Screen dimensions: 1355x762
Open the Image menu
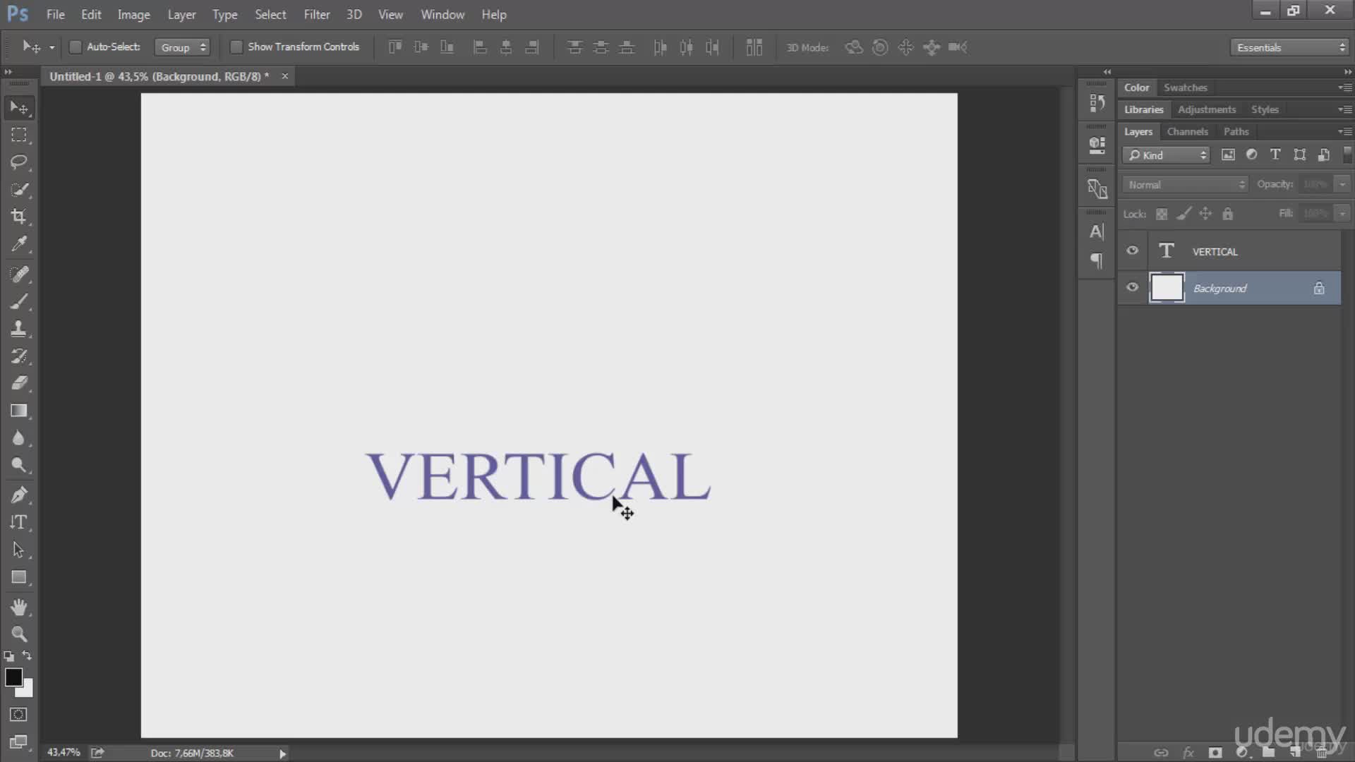[x=133, y=14]
